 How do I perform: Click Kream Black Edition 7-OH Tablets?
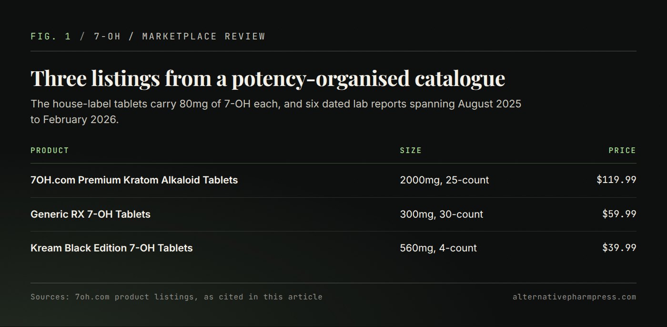(x=111, y=248)
